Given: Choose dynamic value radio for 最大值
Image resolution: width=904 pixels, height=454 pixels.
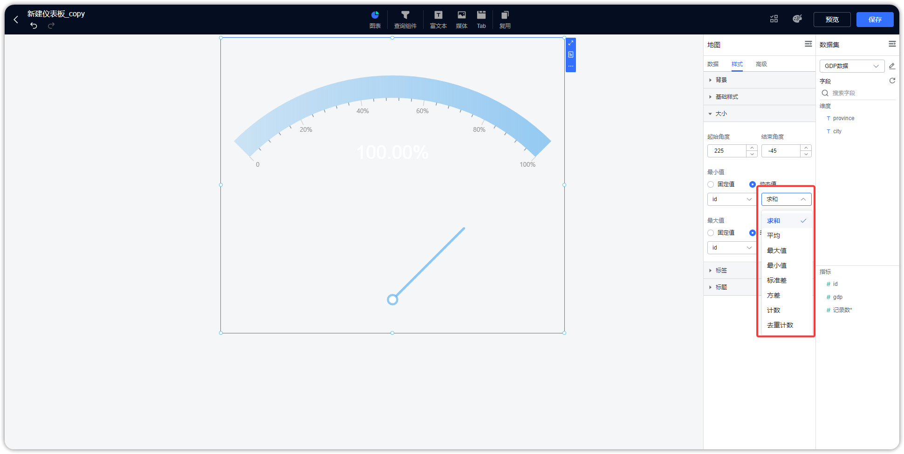Looking at the screenshot, I should pos(753,233).
